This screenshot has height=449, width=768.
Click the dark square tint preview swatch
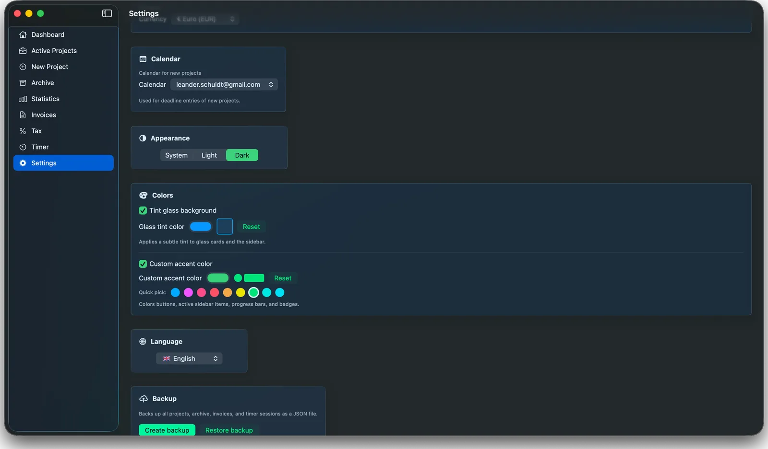click(225, 227)
